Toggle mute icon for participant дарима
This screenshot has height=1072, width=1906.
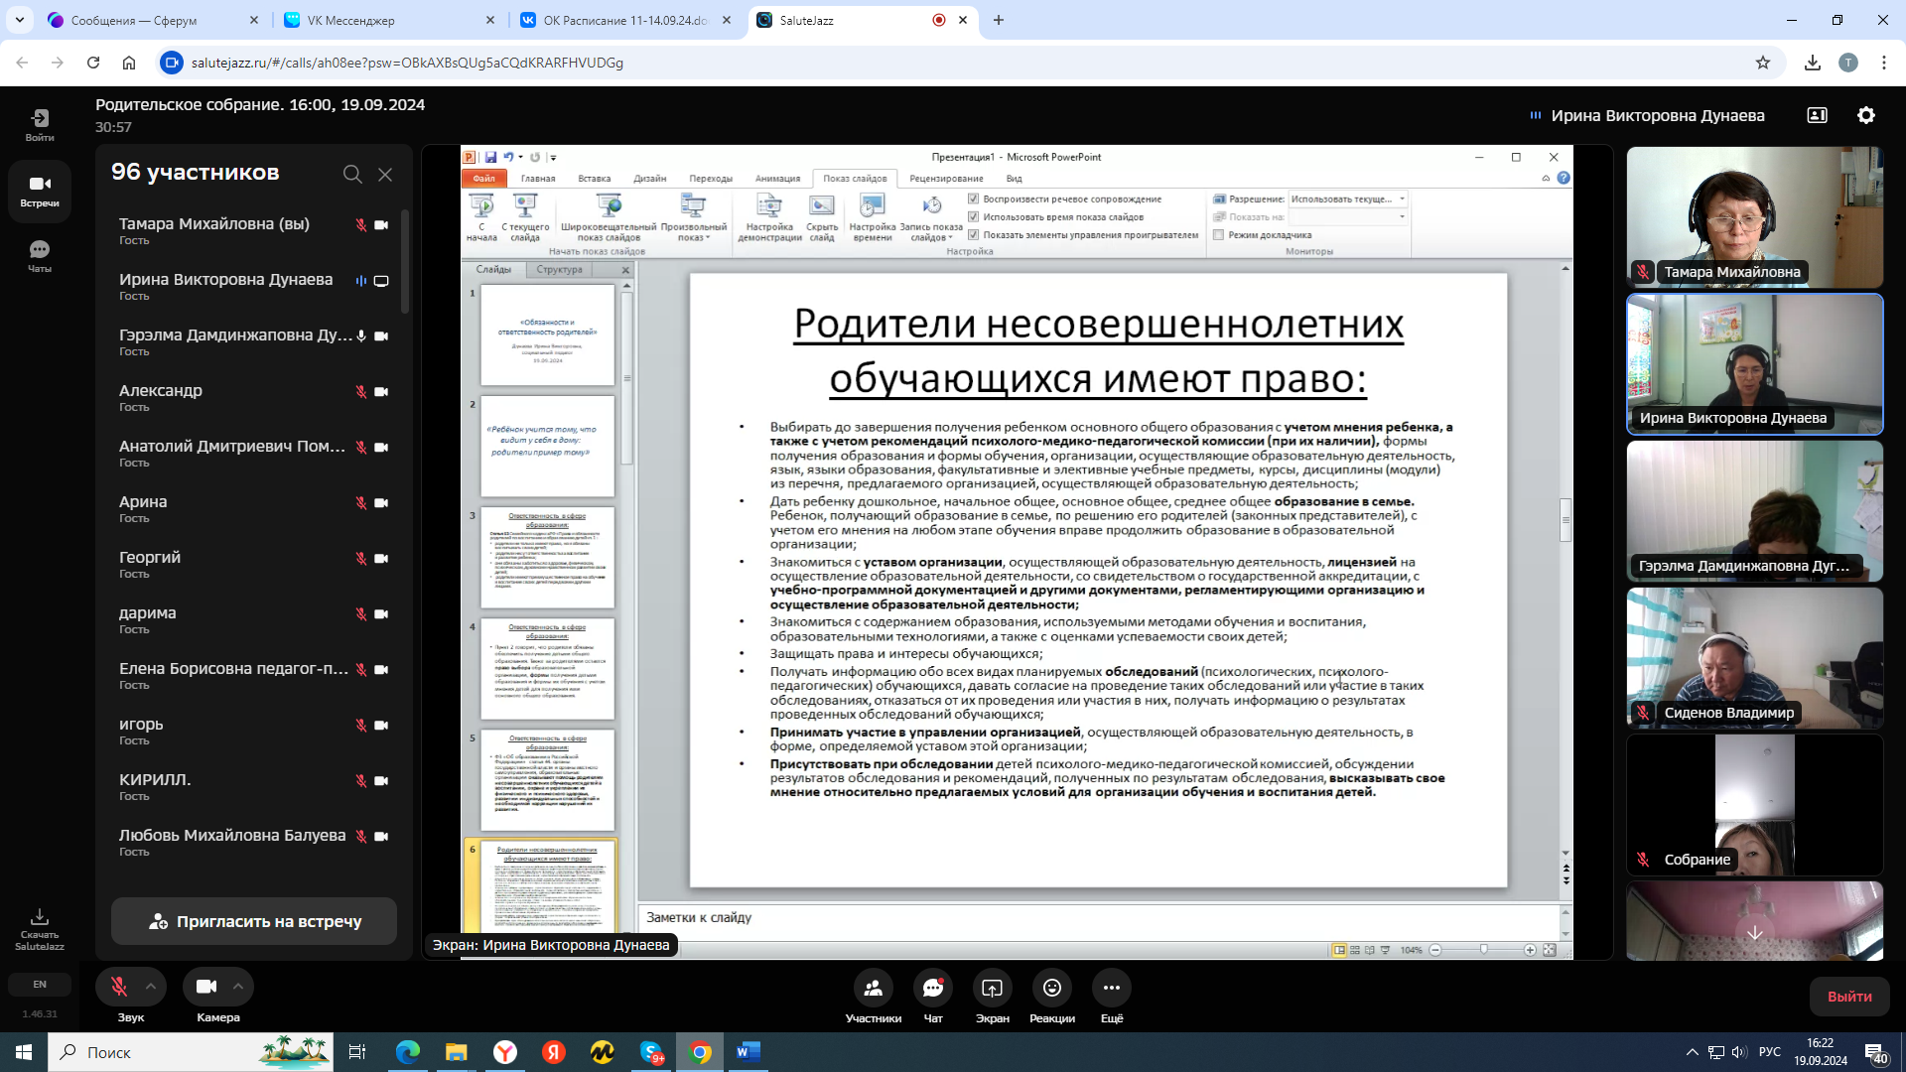(361, 614)
